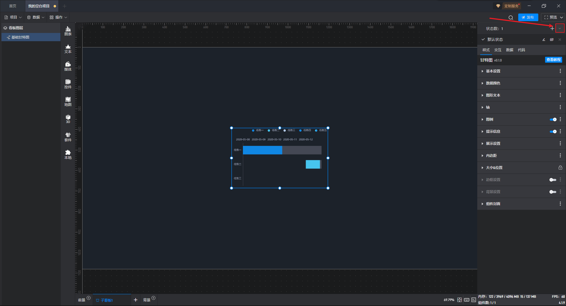Add a background layer next to 背景
This screenshot has height=306, width=566.
(x=153, y=298)
